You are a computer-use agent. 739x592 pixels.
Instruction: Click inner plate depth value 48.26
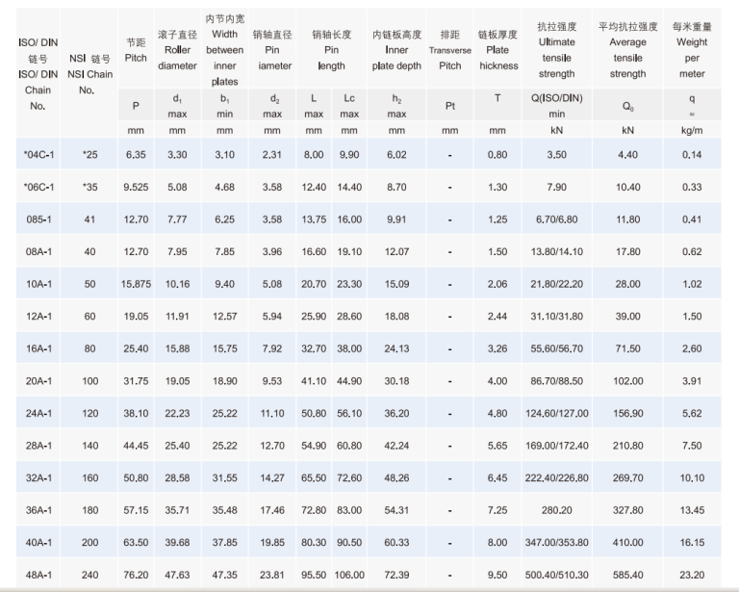coord(396,478)
